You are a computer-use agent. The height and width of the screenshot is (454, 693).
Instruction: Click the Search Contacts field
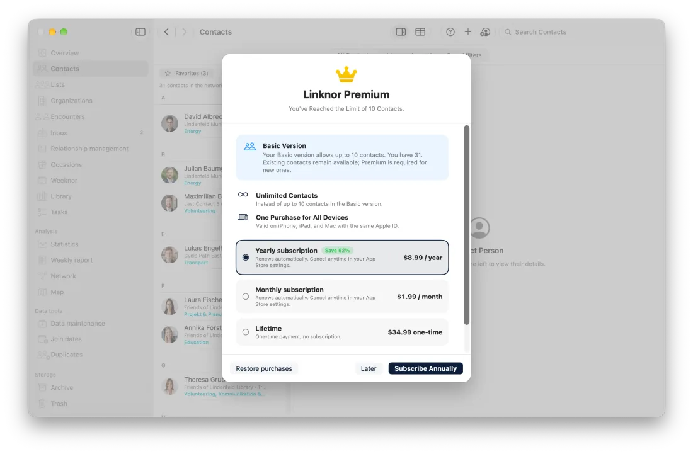pyautogui.click(x=578, y=31)
